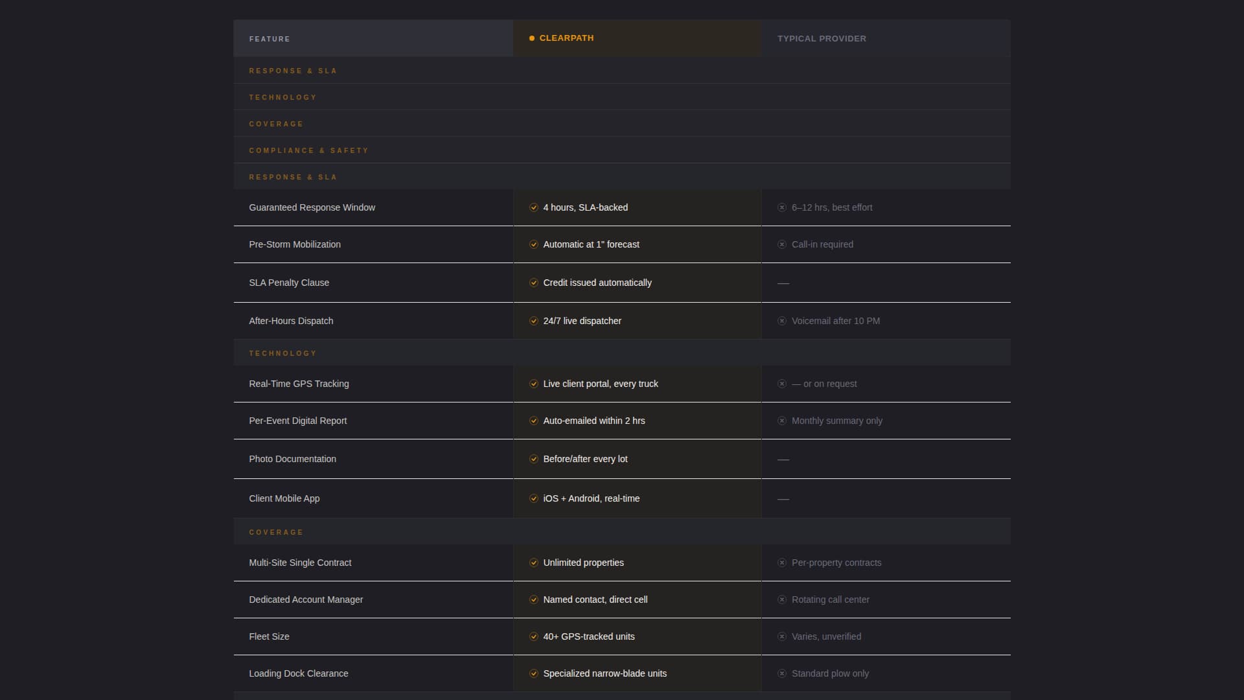Click the "Specialized narrow-blade units" value text
Image resolution: width=1244 pixels, height=700 pixels.
click(605, 673)
